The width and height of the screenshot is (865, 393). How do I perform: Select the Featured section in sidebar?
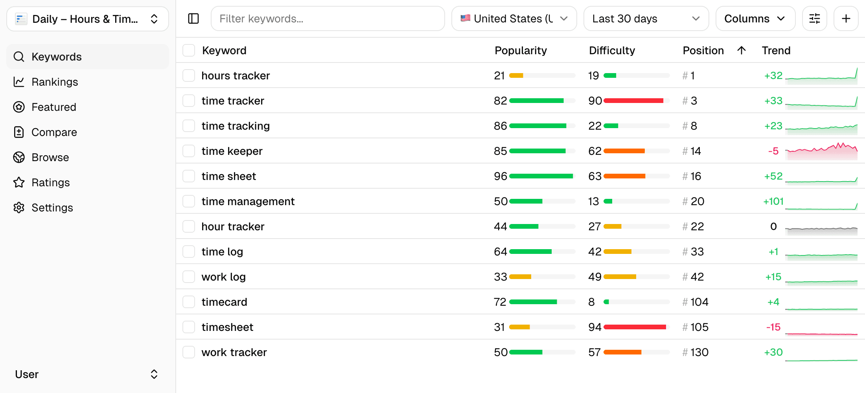point(53,107)
